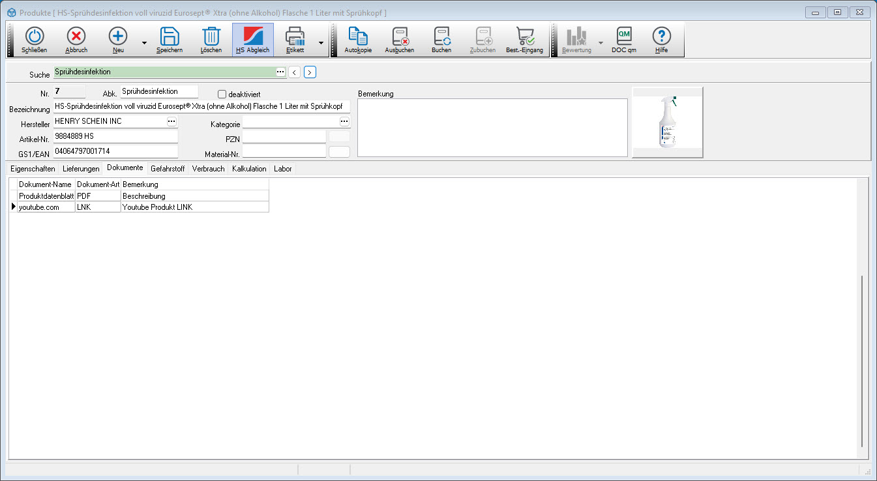Click the Schließen power icon
Screen dimensions: 877x481
point(34,37)
